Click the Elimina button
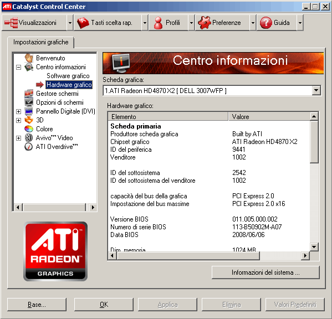The width and height of the screenshot is (332, 319). [231, 305]
